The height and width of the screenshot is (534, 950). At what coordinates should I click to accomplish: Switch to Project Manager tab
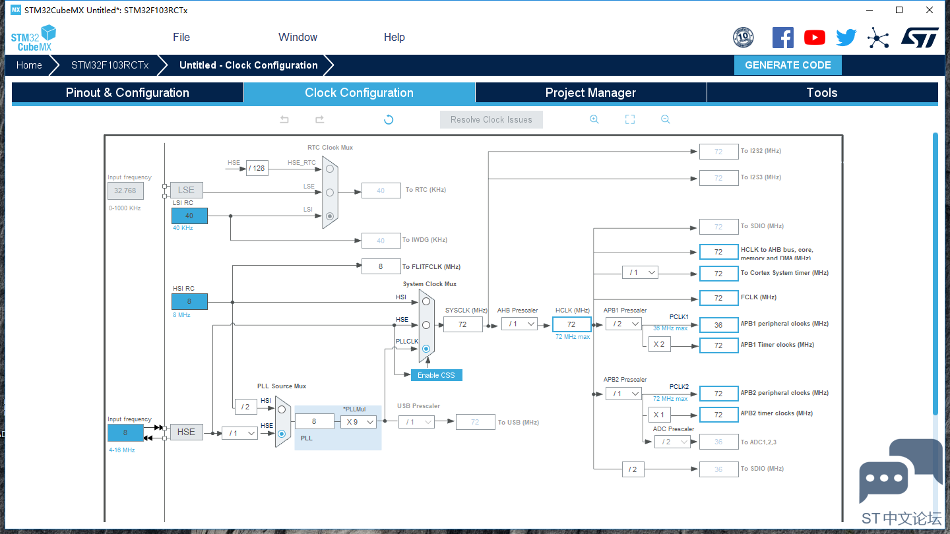[590, 93]
